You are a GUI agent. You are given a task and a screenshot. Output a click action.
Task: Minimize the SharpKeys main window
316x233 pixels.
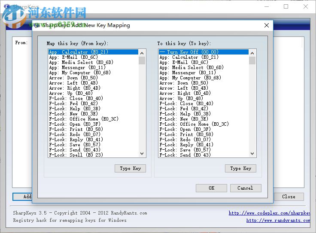267,6
